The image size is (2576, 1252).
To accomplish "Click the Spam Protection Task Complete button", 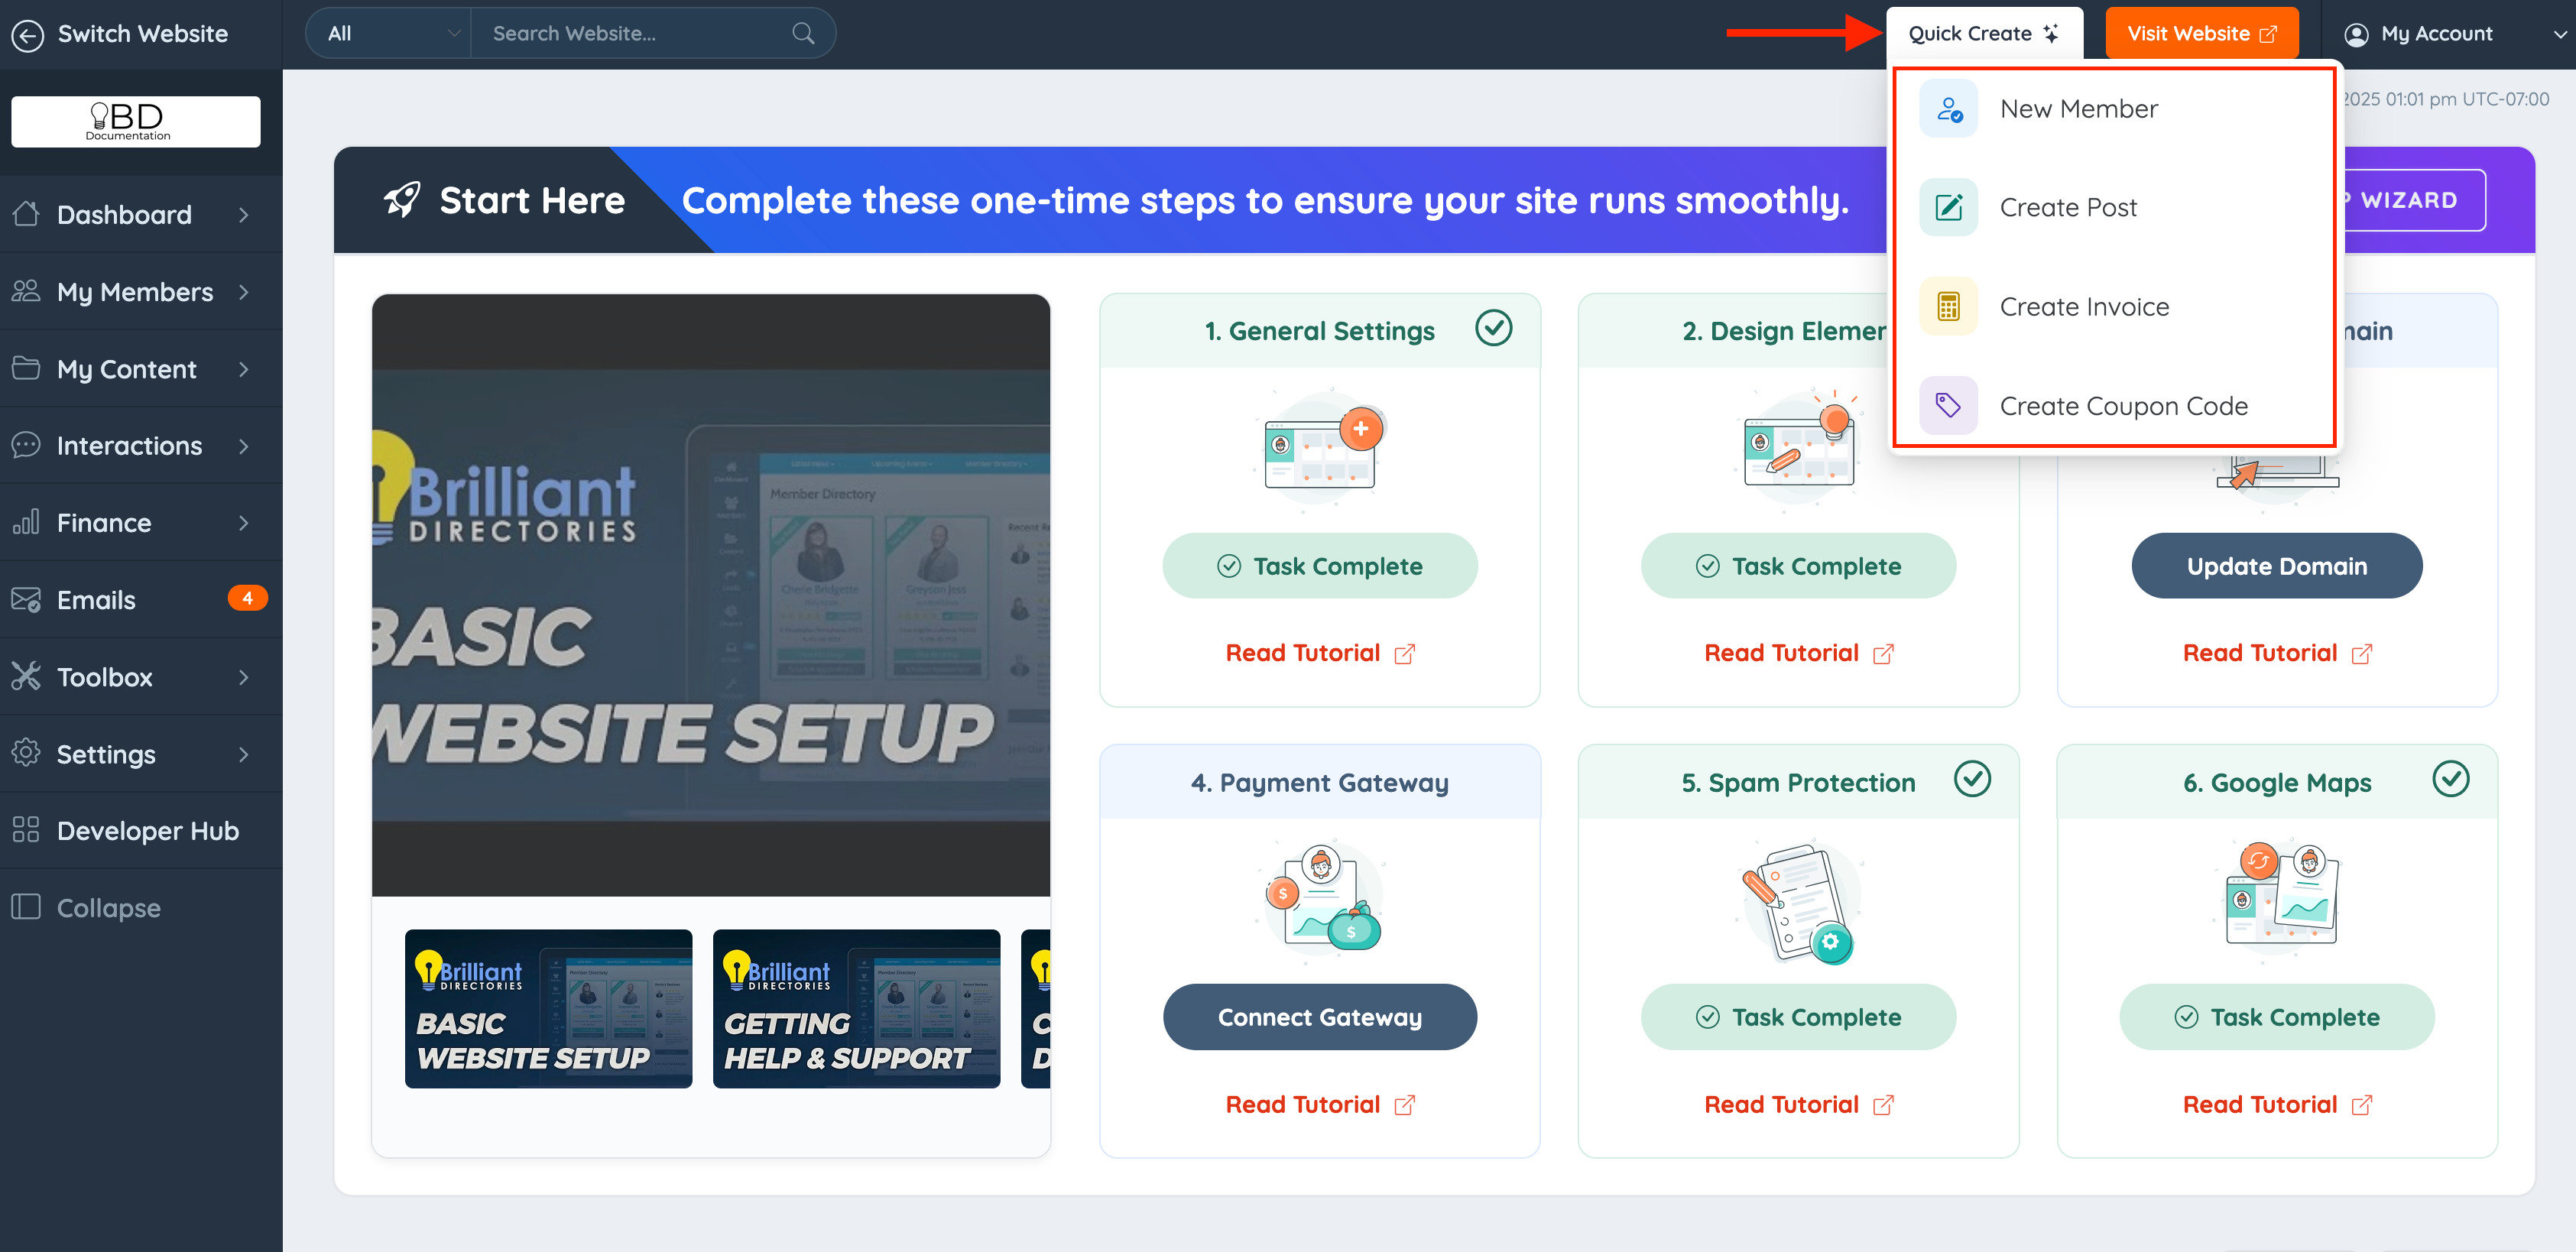I will 1798,1016.
